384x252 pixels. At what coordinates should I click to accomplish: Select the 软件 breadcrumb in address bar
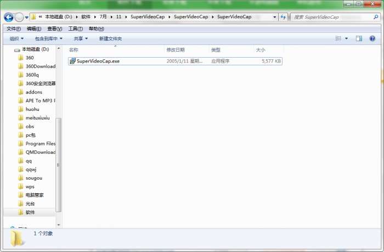click(x=86, y=17)
